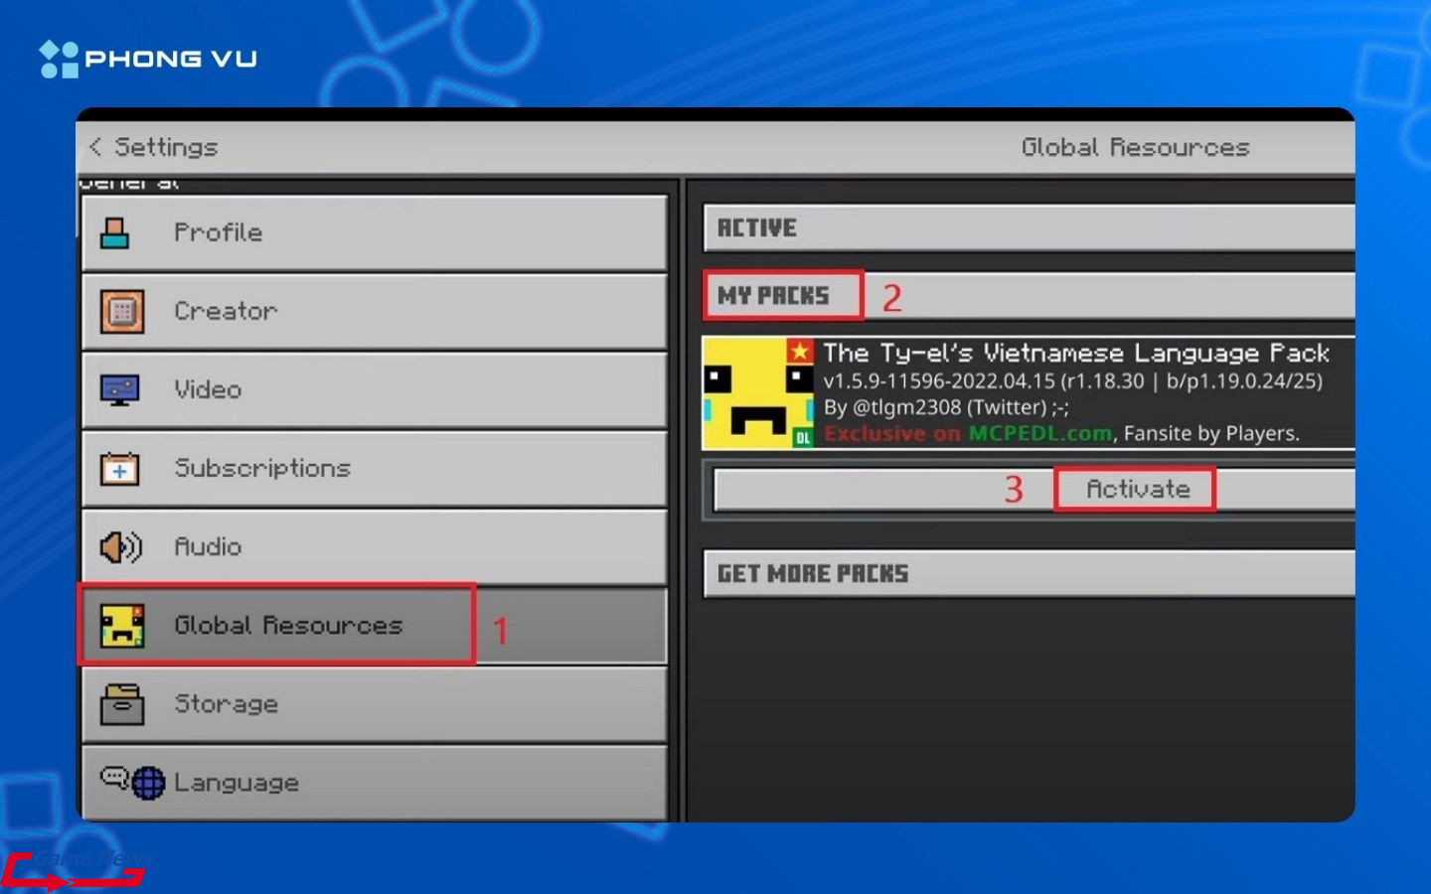Viewport: 1431px width, 894px height.
Task: Click the Phong Vu logo
Action: point(149,59)
